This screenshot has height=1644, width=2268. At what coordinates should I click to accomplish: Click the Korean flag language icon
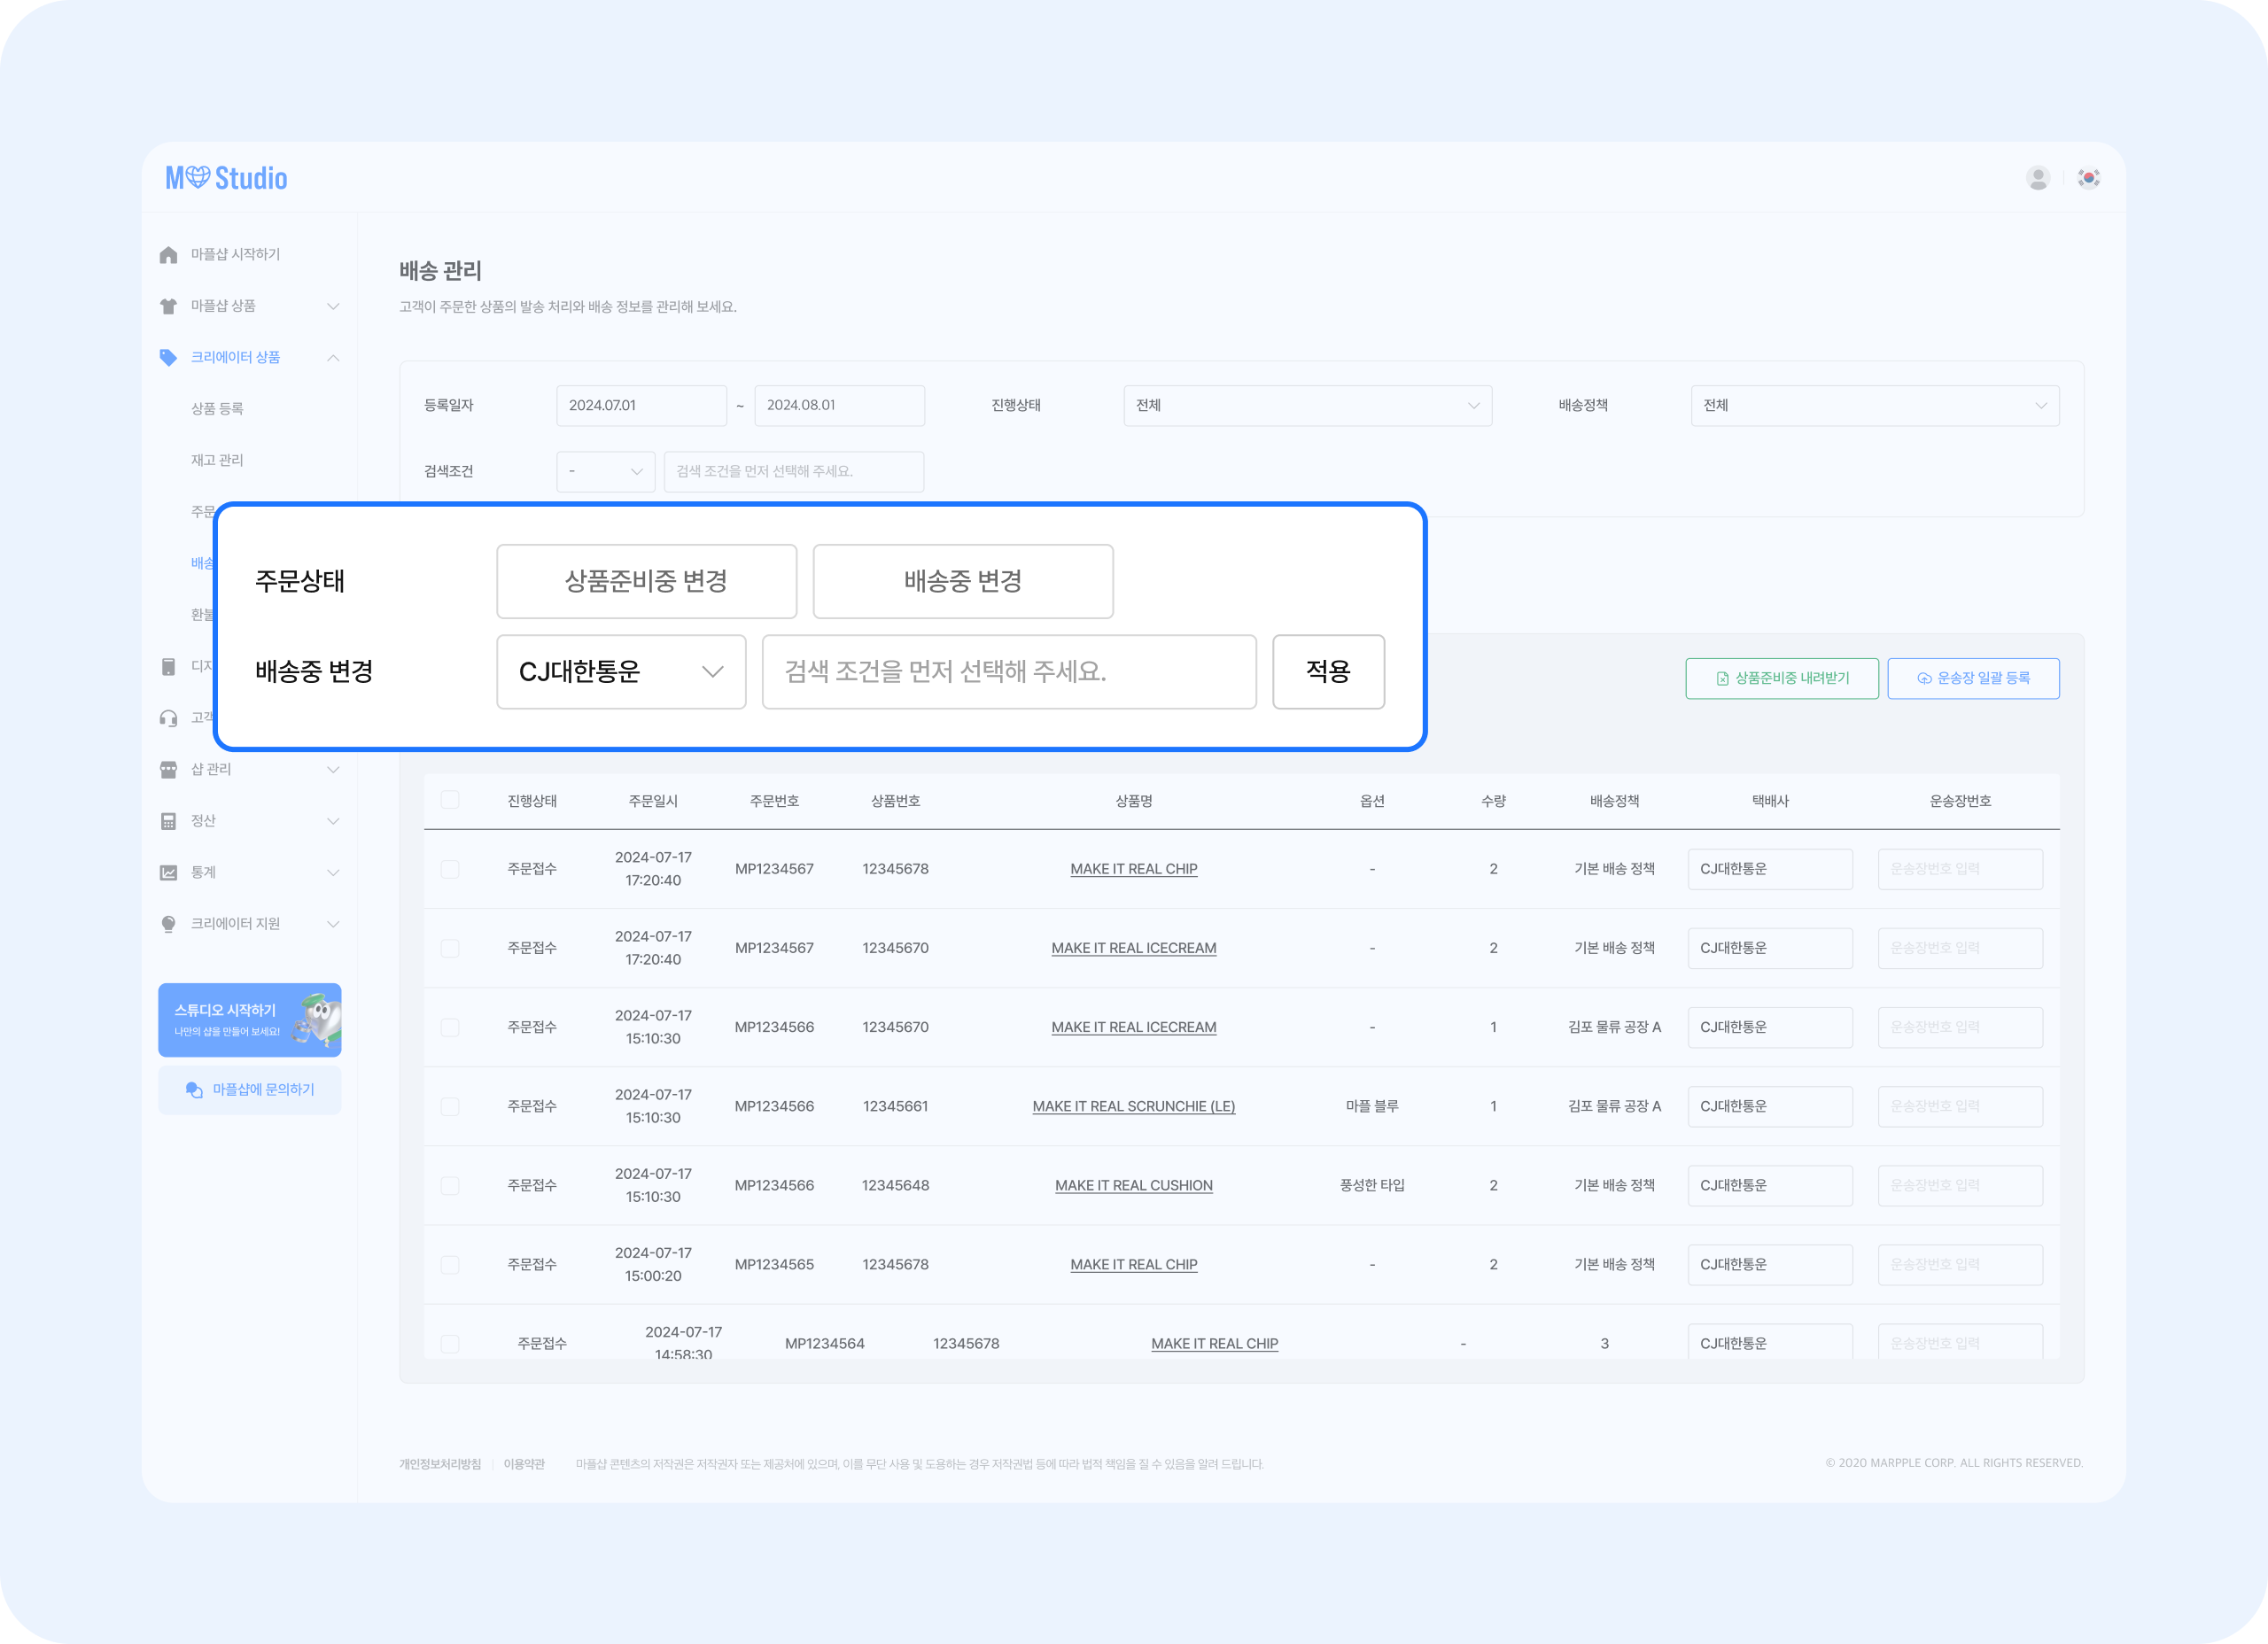[2088, 178]
